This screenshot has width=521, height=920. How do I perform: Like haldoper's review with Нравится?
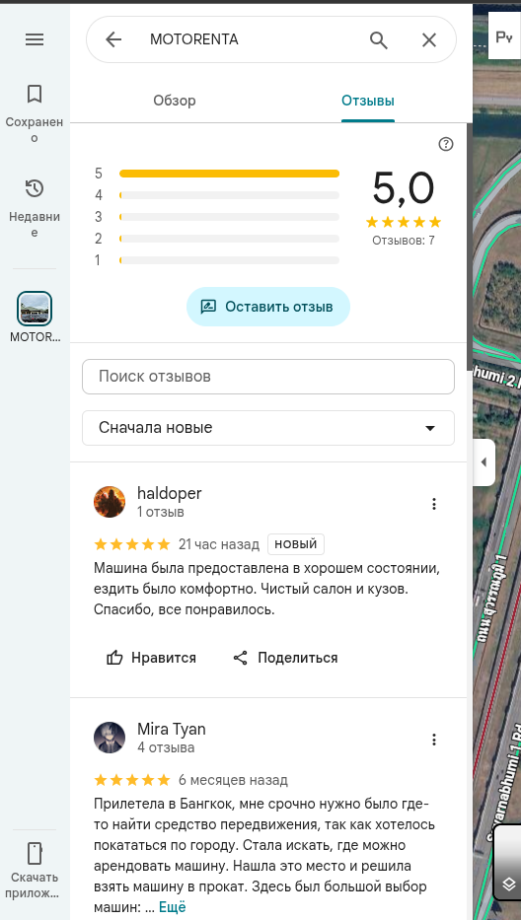(152, 658)
